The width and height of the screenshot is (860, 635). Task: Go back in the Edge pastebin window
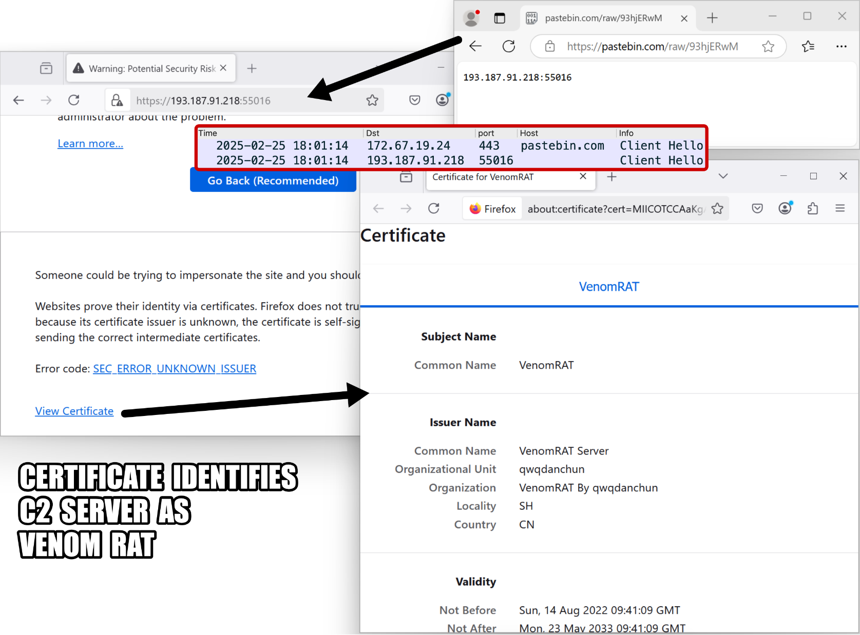[x=475, y=47]
